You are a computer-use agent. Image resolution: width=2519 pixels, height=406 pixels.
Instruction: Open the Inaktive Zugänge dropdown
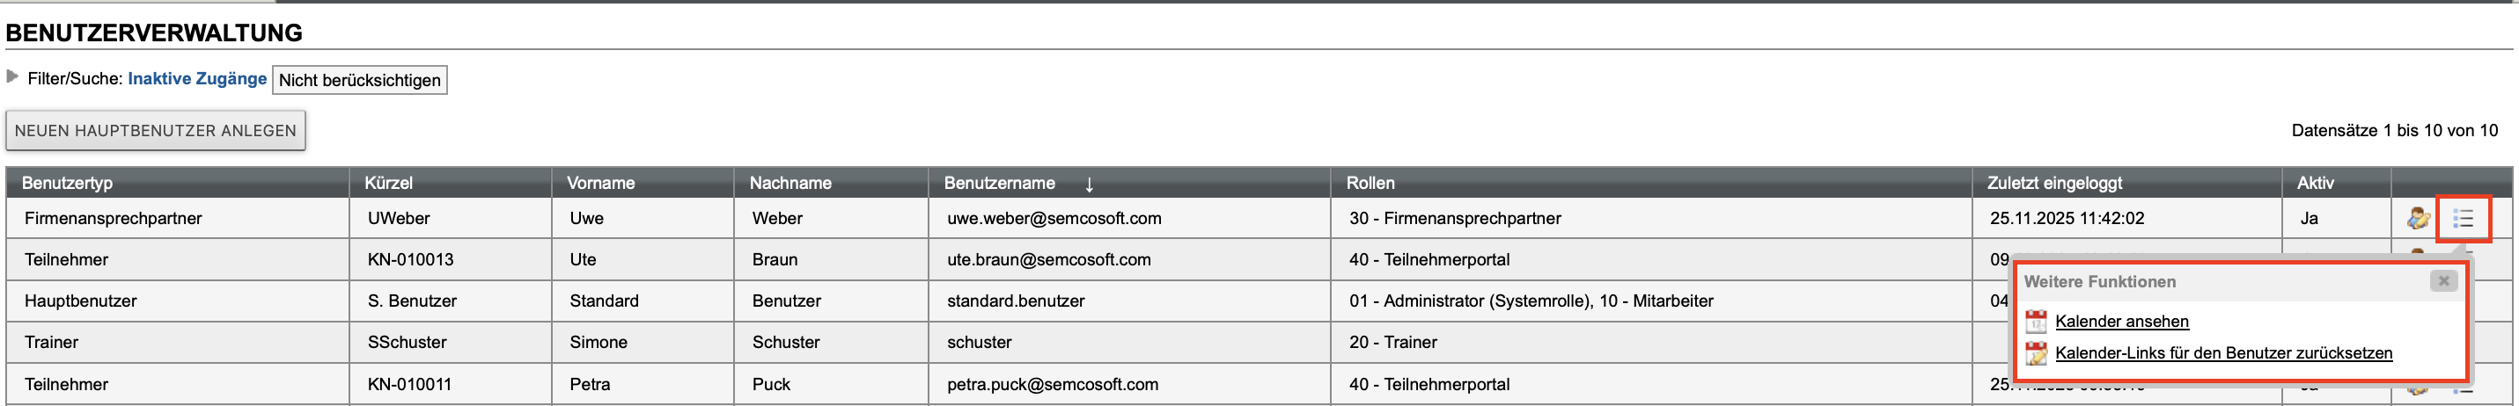point(359,80)
